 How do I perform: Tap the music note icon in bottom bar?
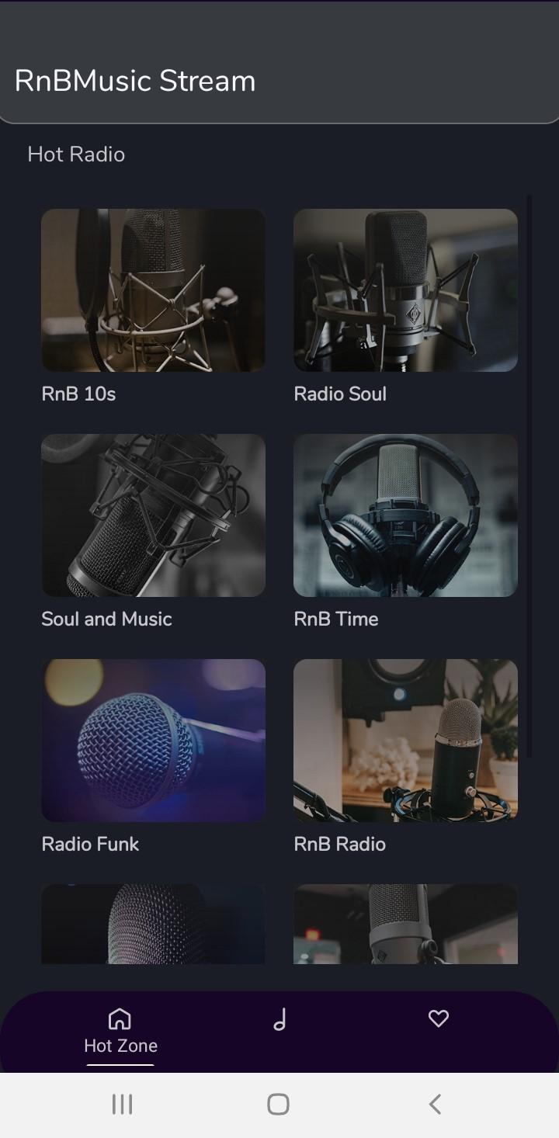pos(279,1019)
